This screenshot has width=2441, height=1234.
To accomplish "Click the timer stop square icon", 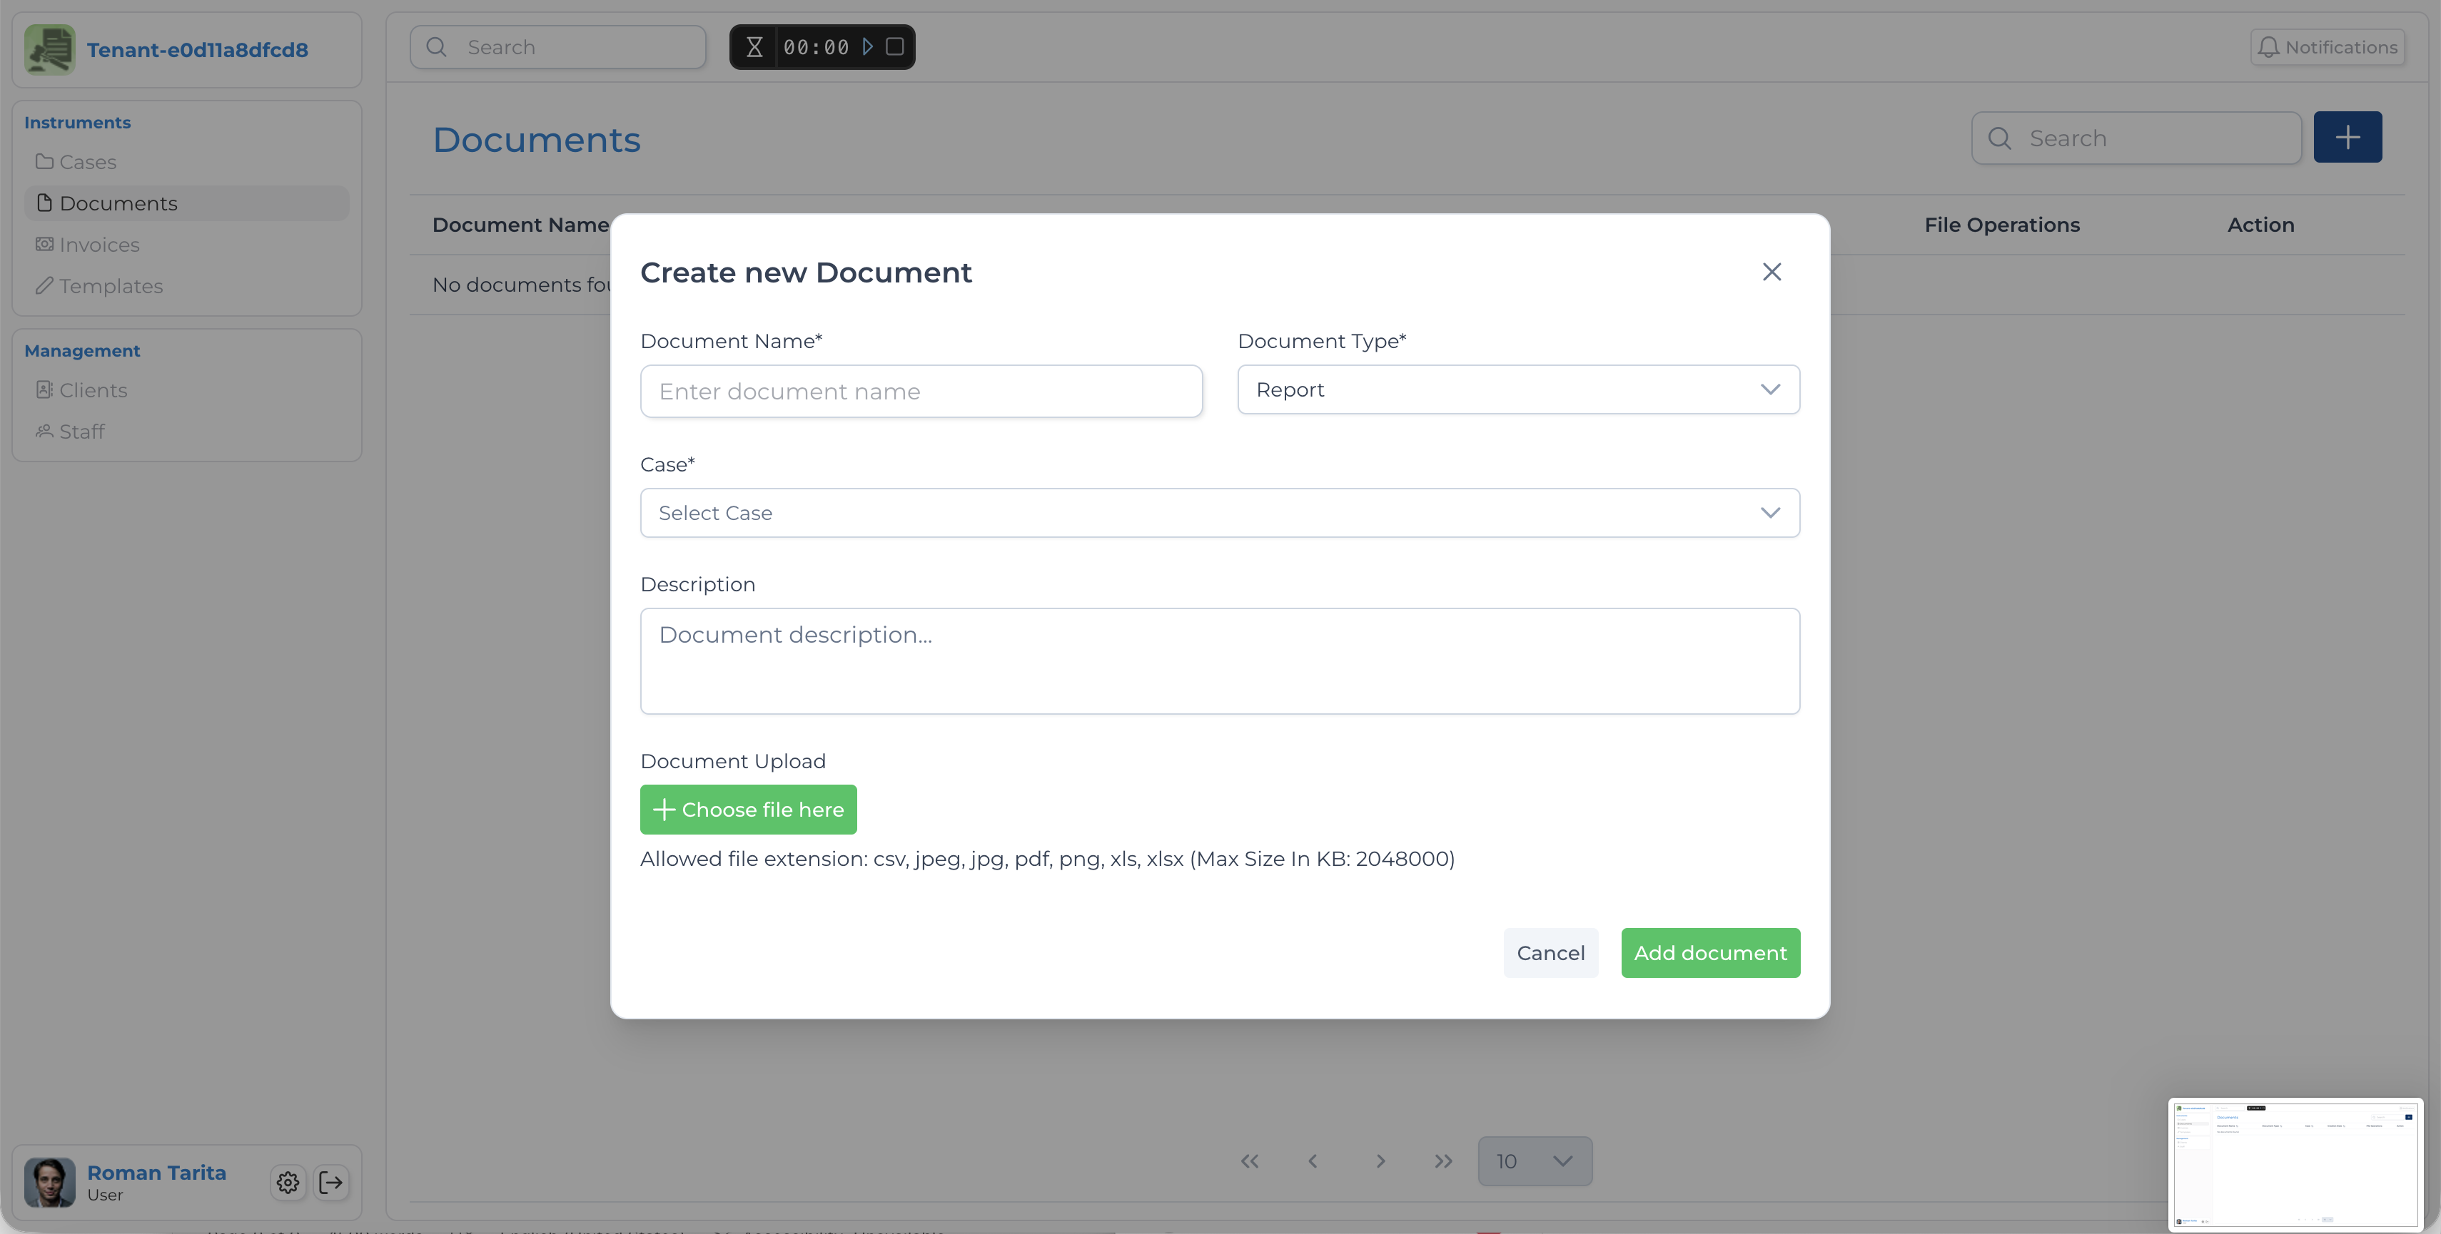I will point(894,46).
